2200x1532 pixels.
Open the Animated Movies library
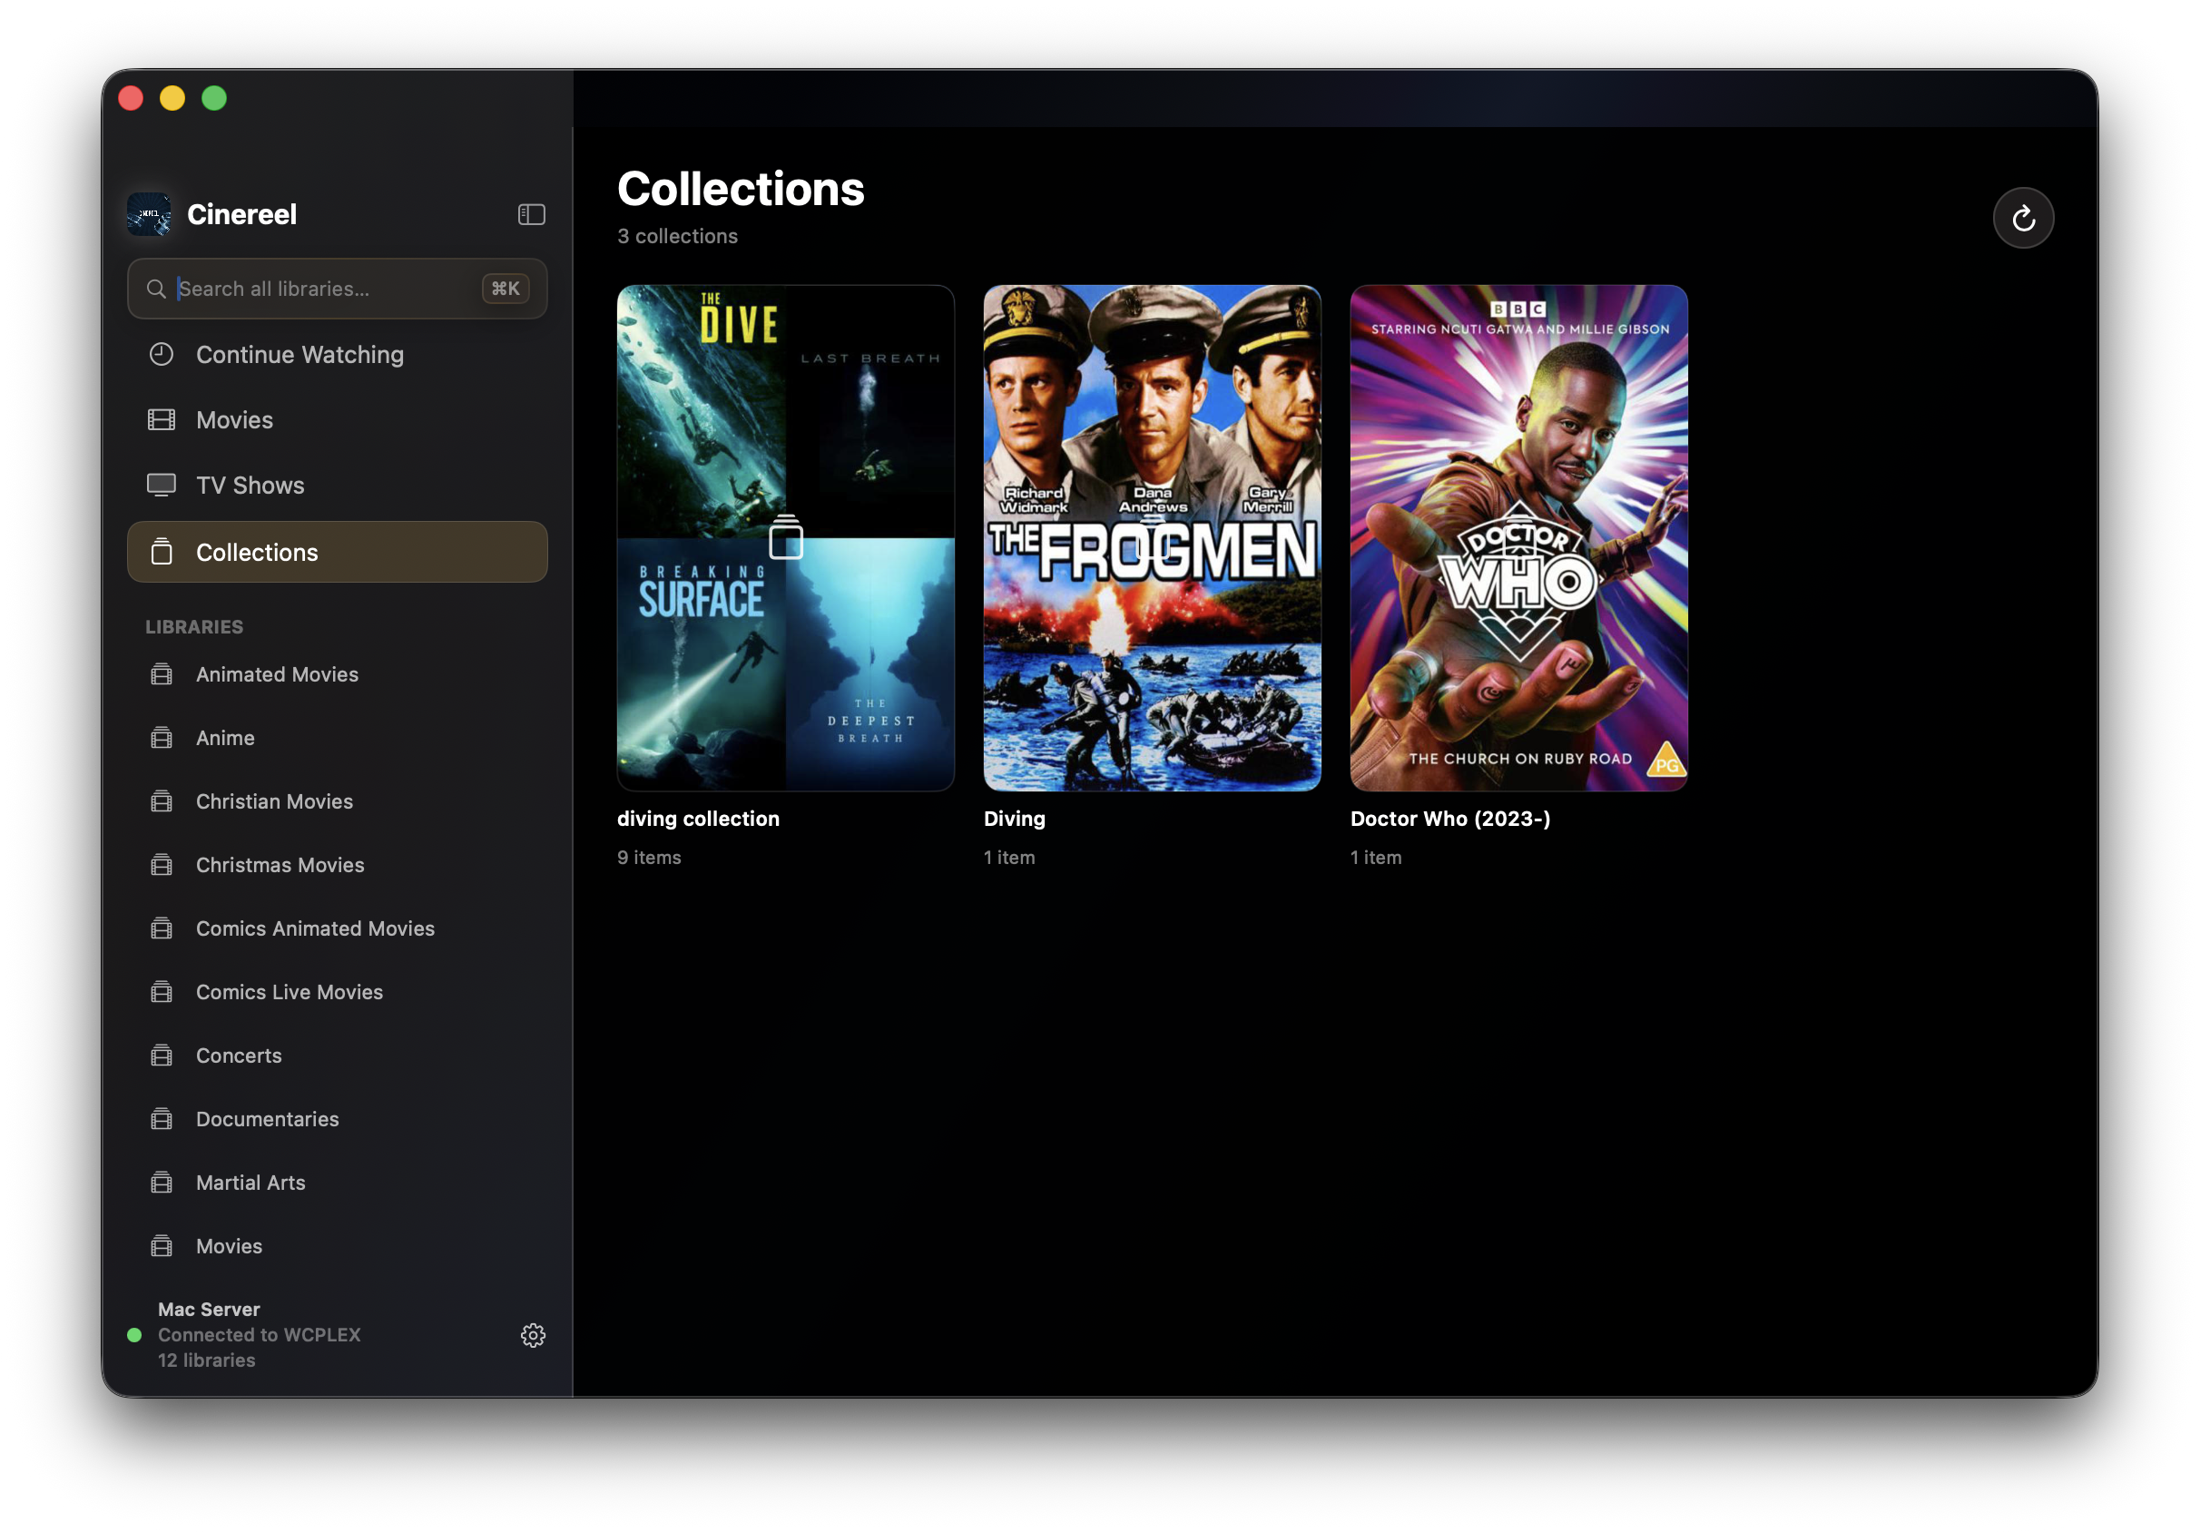tap(338, 674)
